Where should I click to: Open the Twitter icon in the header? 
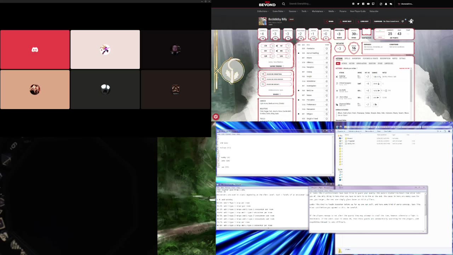[x=358, y=4]
